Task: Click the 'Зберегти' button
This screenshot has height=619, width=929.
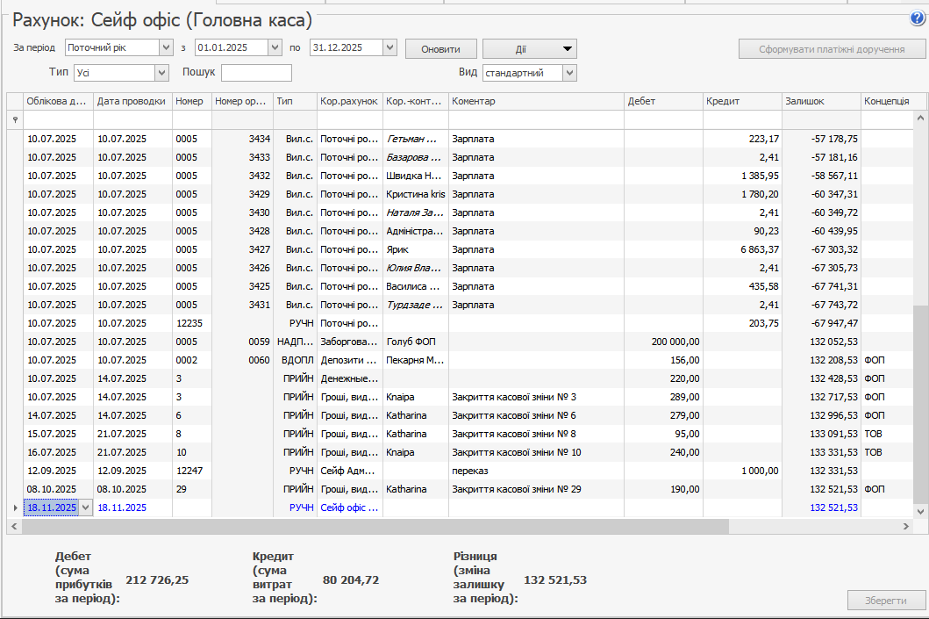Action: point(886,601)
